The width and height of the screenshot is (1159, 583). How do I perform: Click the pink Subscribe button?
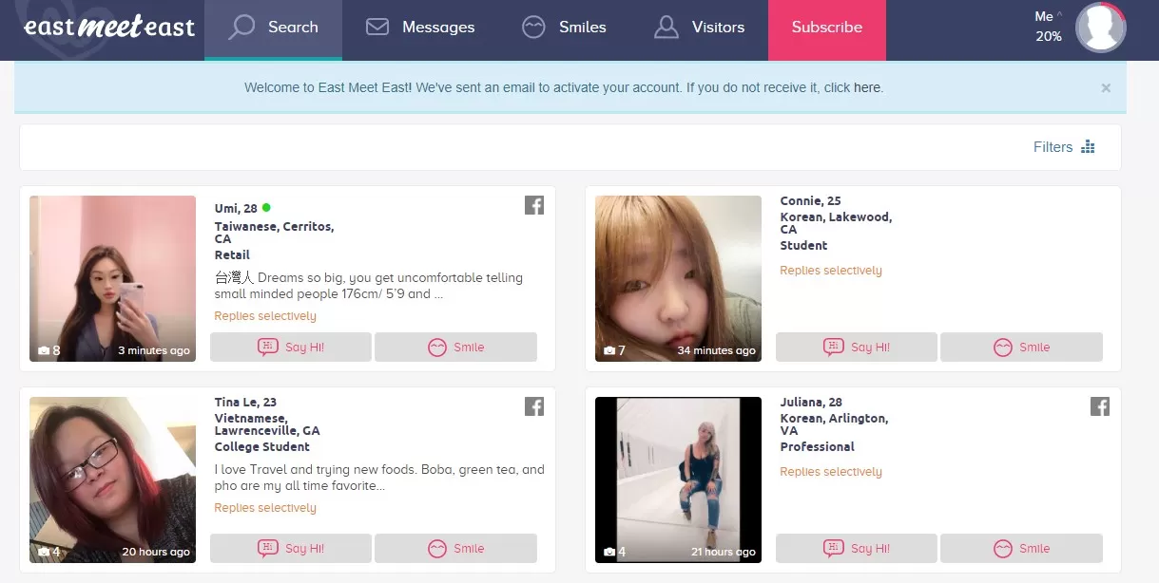click(826, 28)
